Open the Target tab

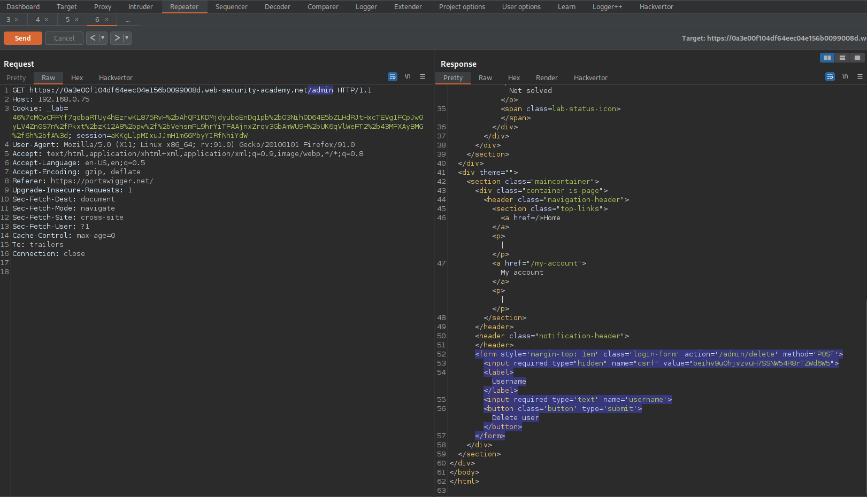[67, 7]
